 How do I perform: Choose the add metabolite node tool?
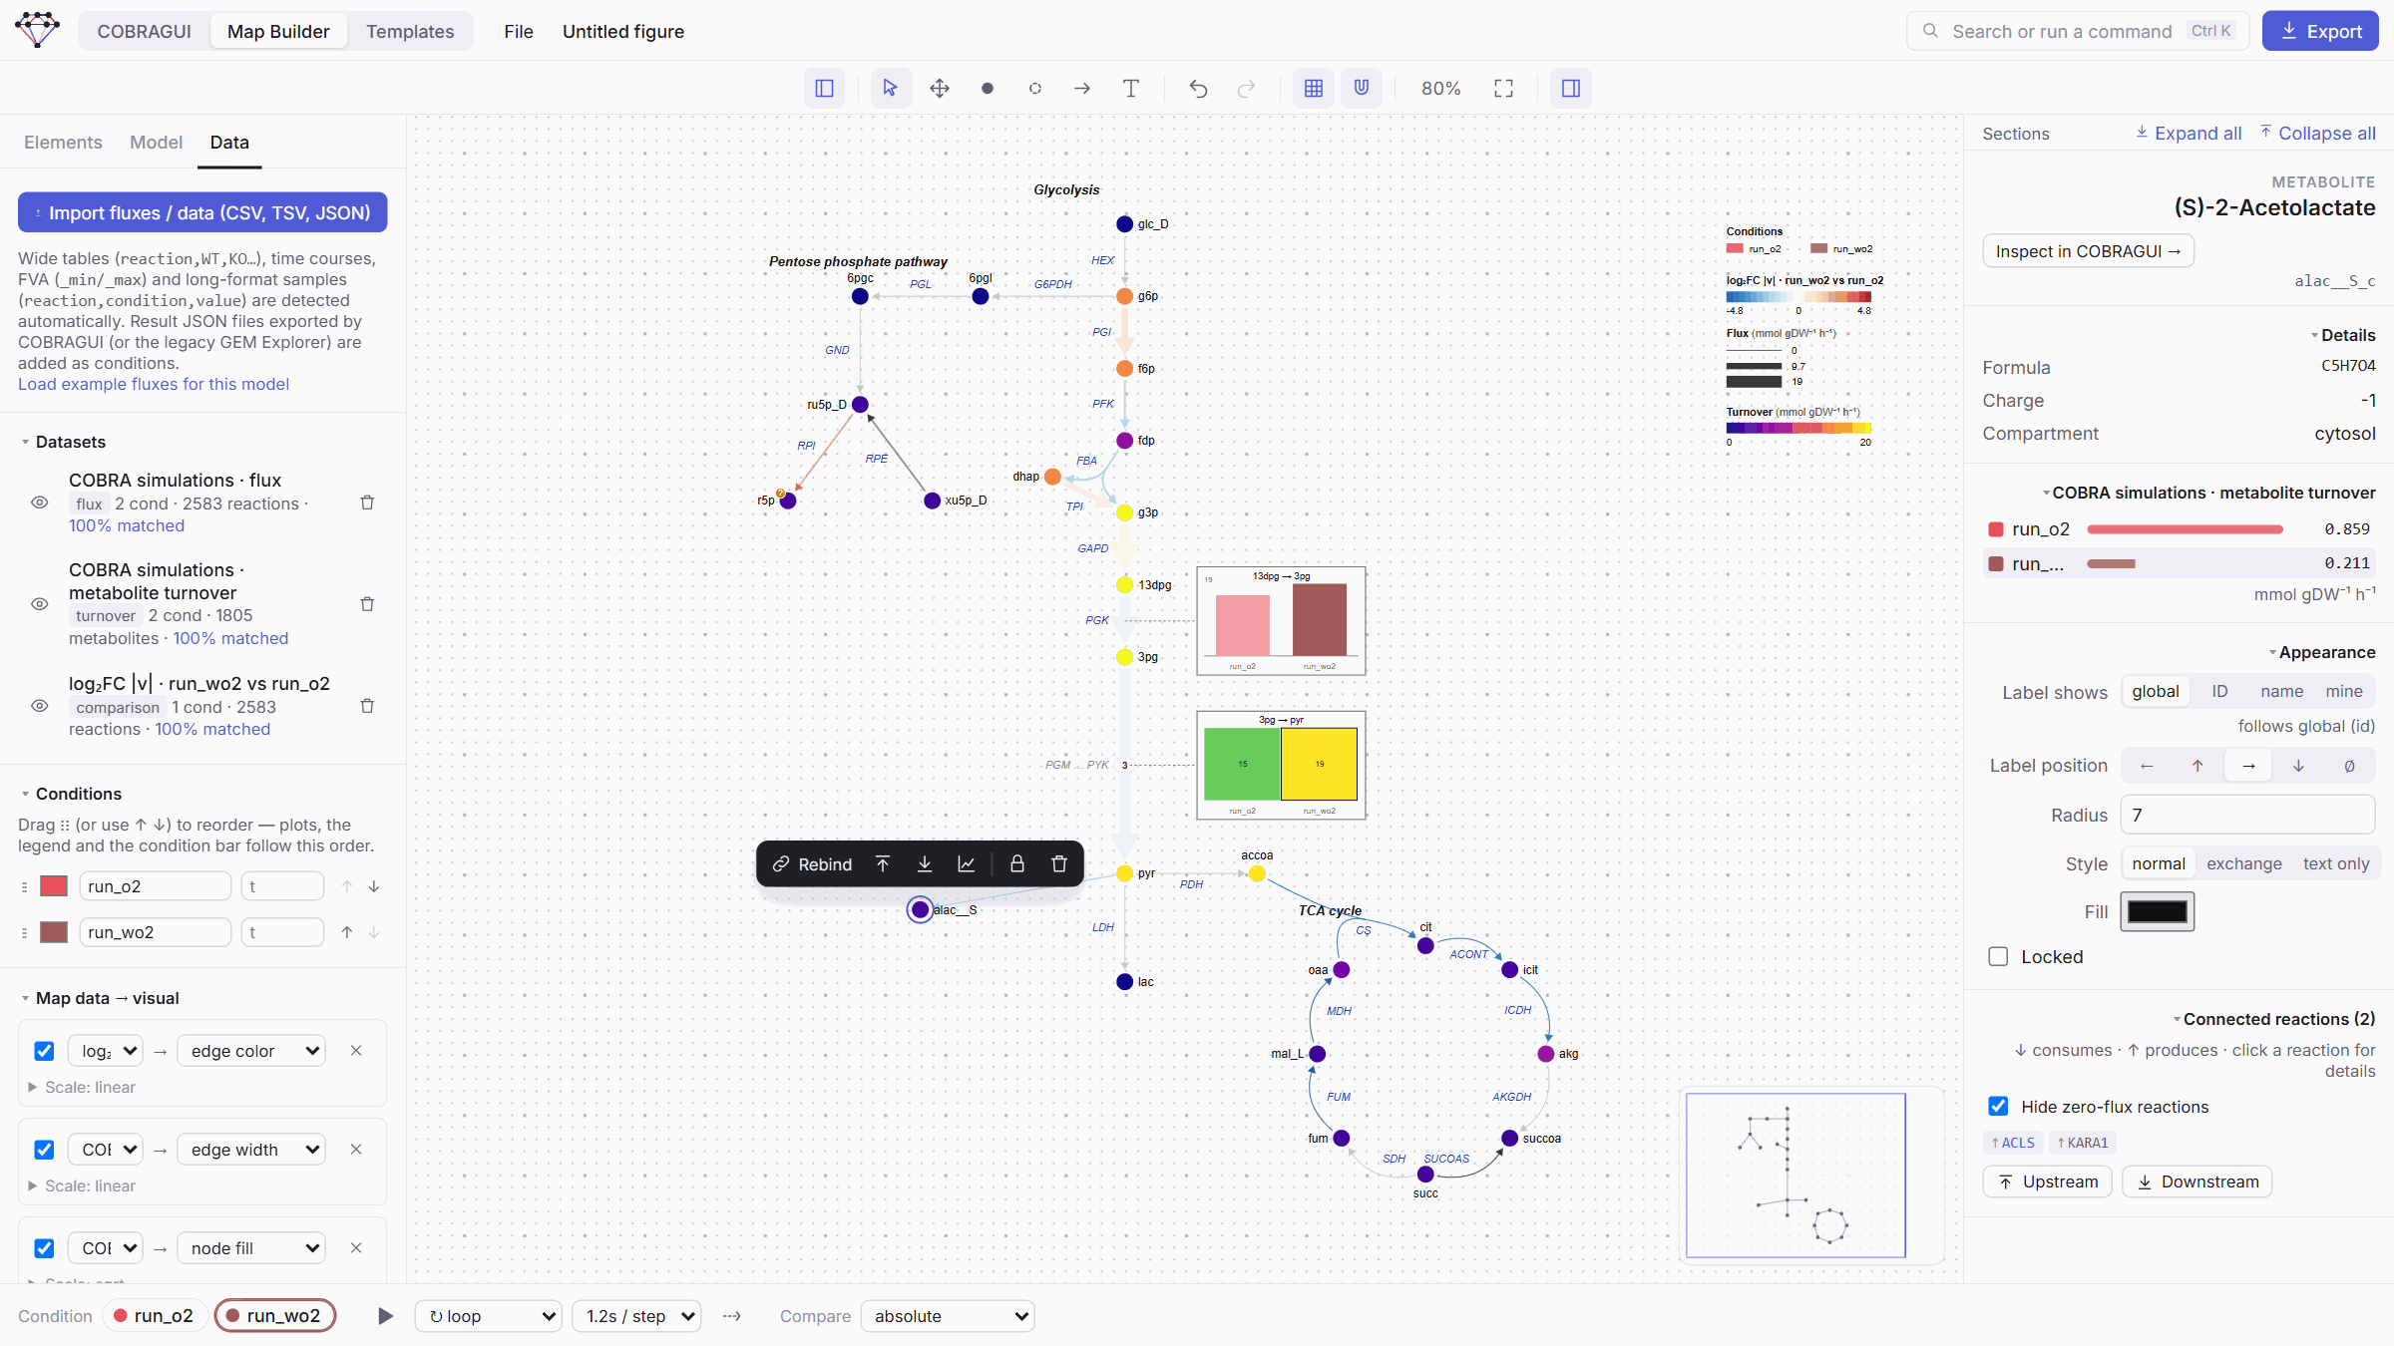[987, 89]
